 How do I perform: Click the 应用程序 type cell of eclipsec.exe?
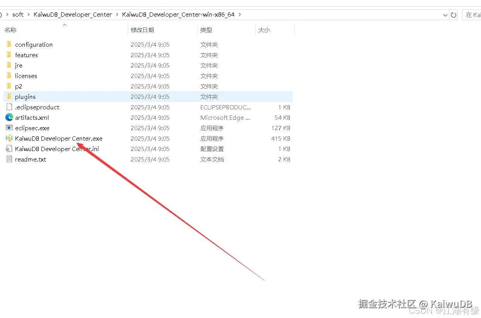pyautogui.click(x=212, y=128)
